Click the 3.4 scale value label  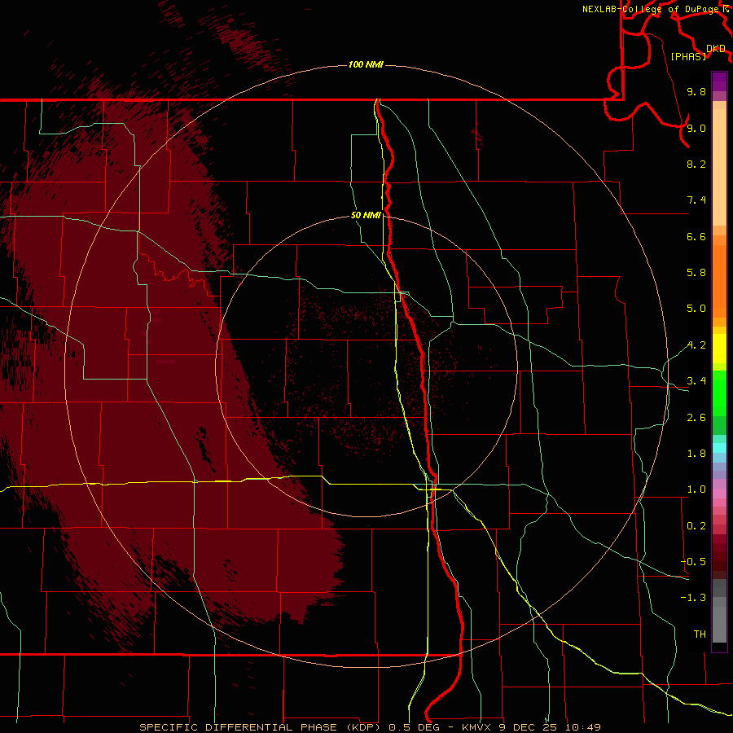pyautogui.click(x=696, y=381)
